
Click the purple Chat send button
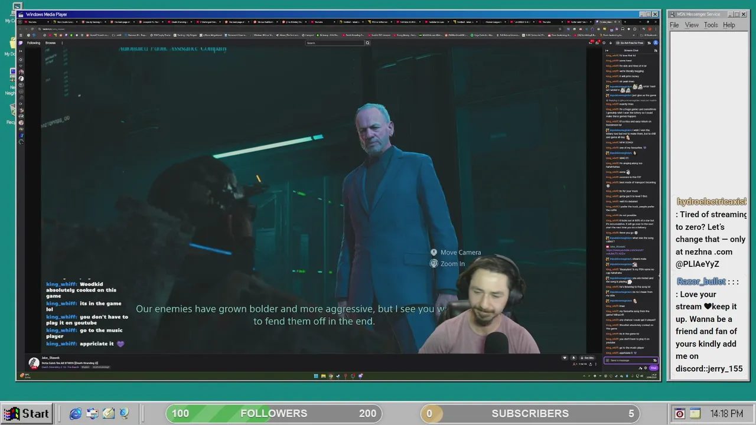coord(654,368)
